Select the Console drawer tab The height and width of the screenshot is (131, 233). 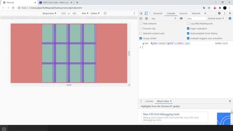point(149,101)
